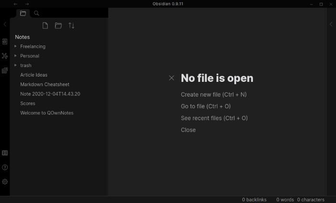Open the Markdown Cheatsheet note

coord(45,84)
